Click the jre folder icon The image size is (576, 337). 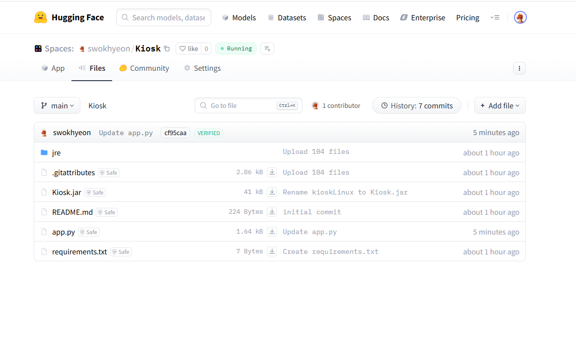[x=44, y=152]
